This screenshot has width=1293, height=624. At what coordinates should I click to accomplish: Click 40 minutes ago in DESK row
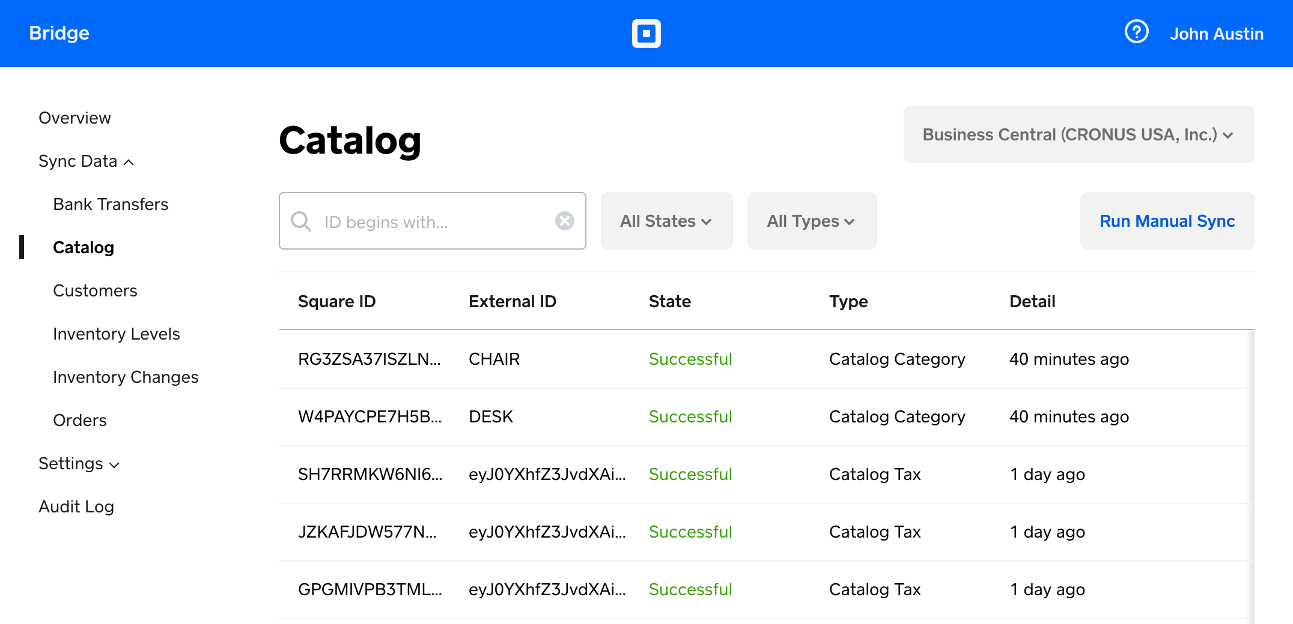[x=1069, y=416]
